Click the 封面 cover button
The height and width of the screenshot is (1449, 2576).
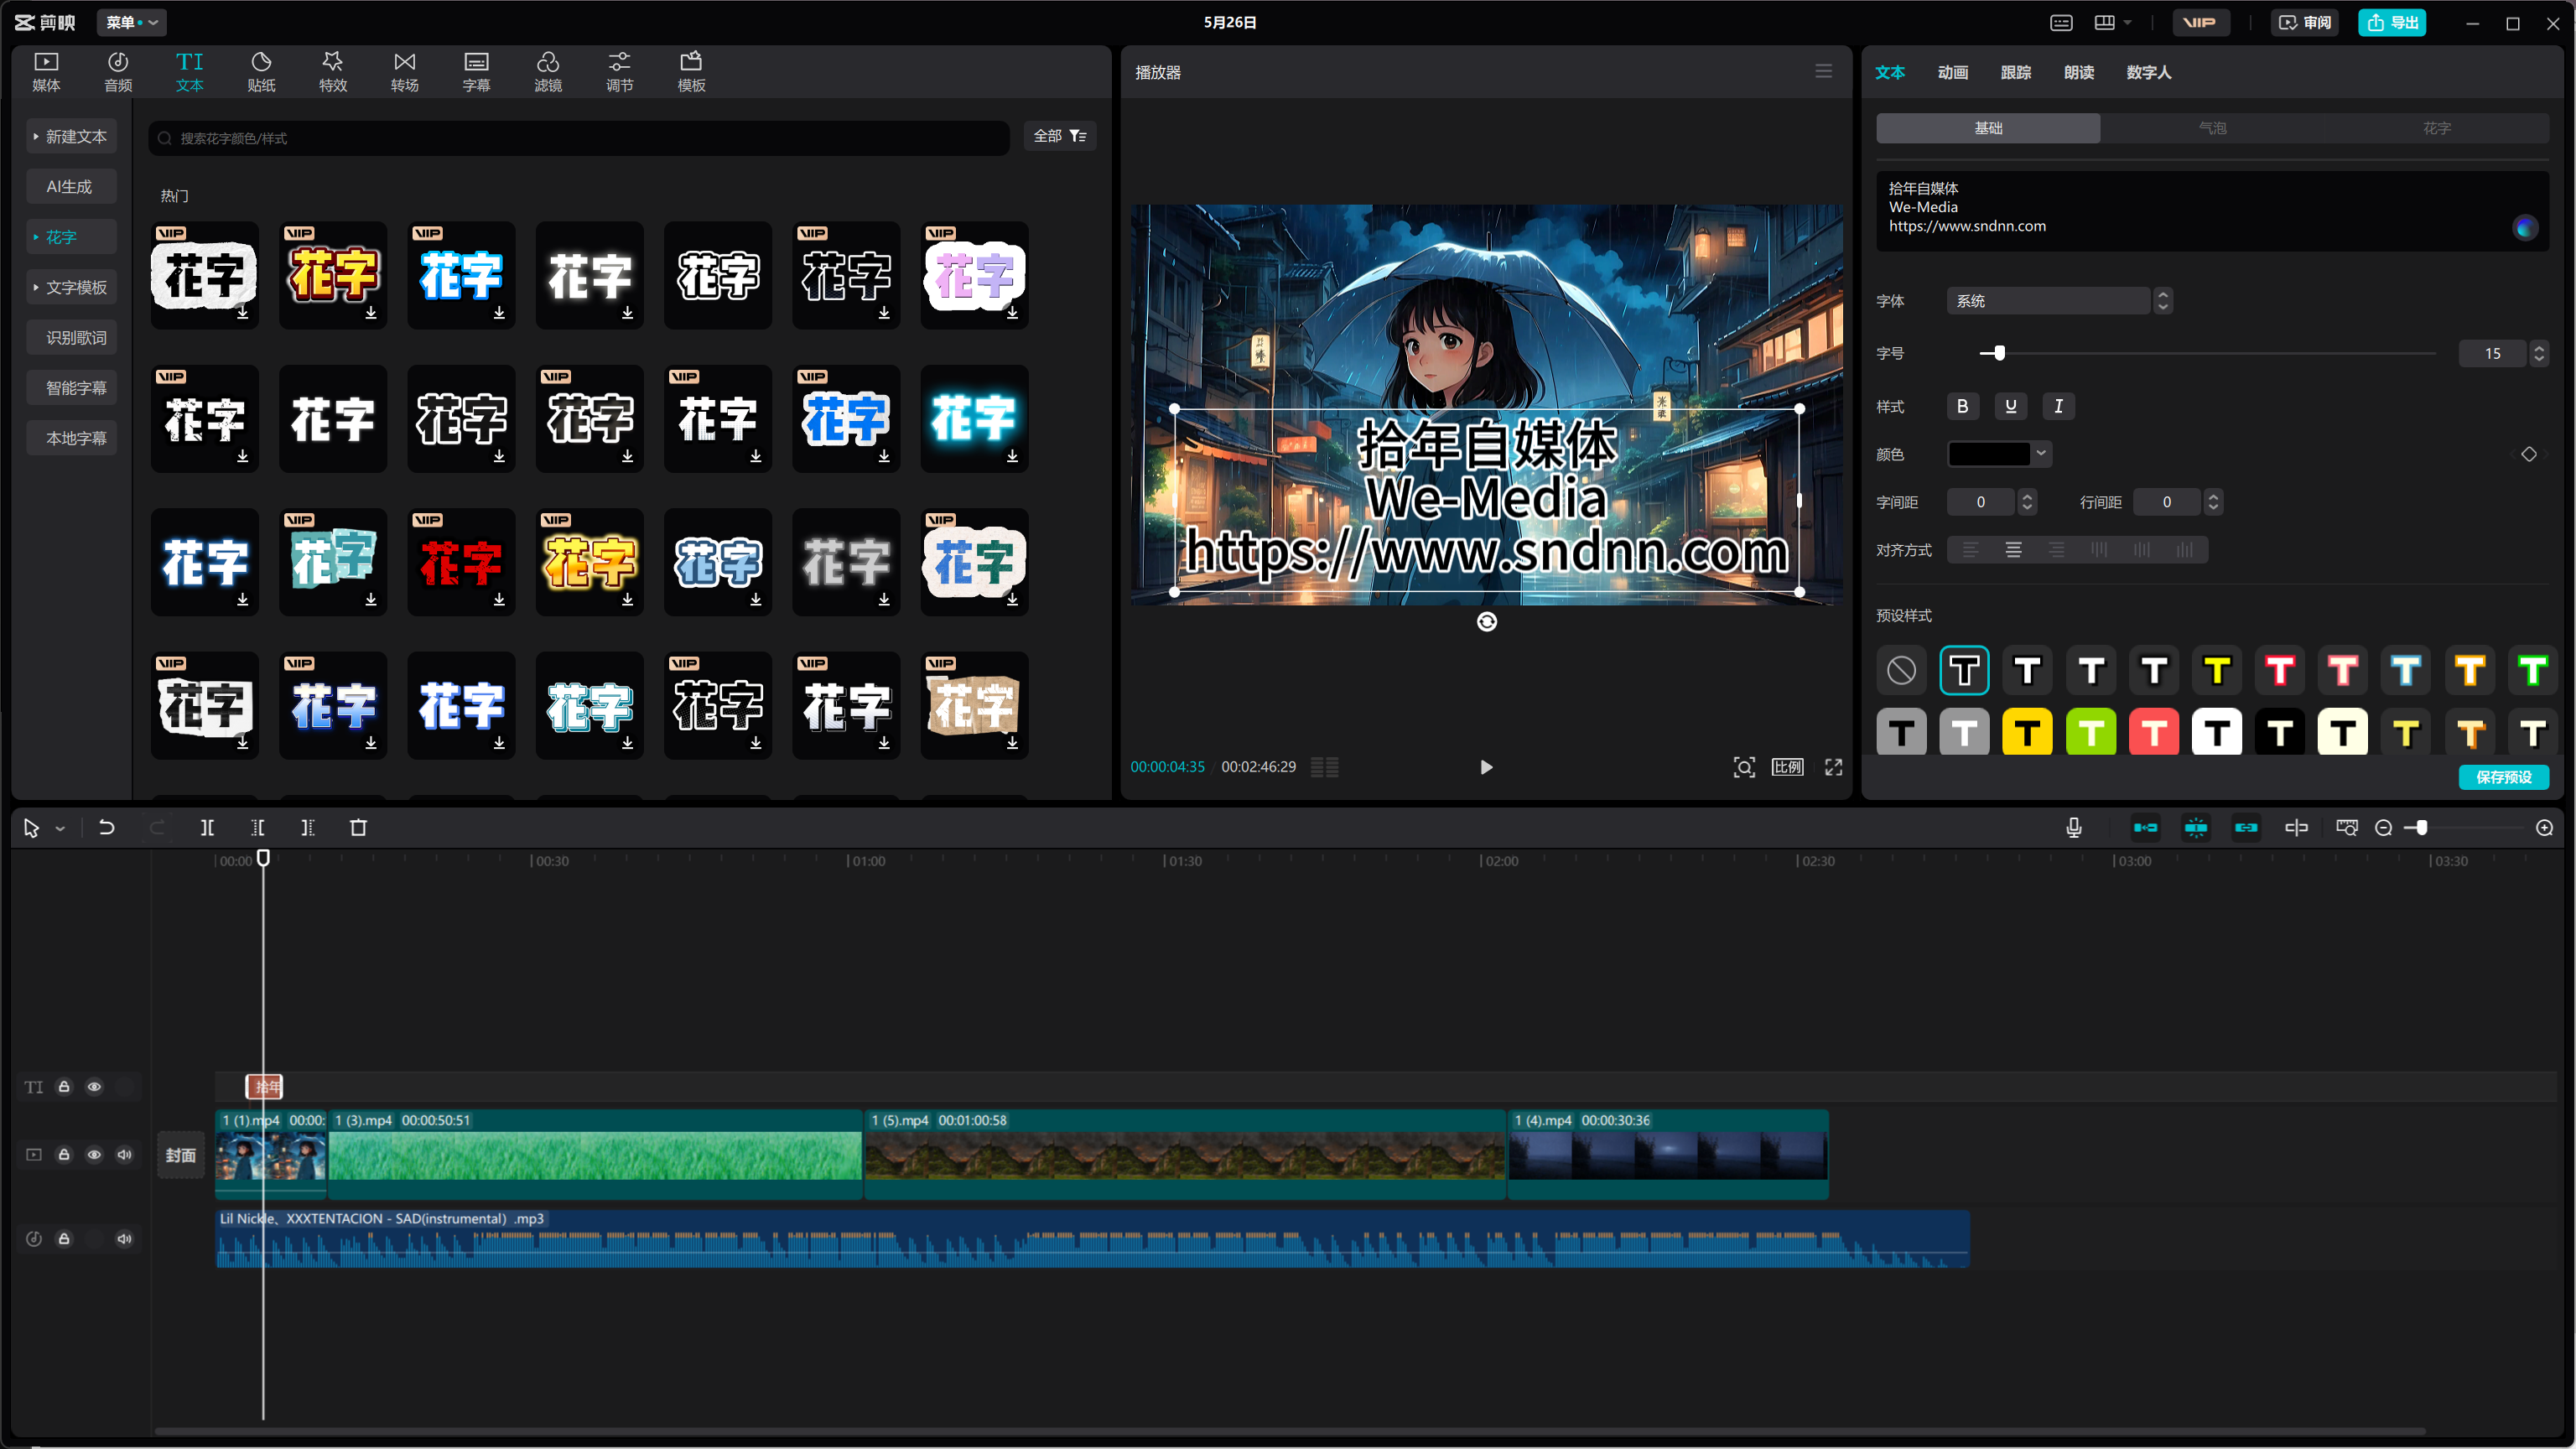[180, 1155]
